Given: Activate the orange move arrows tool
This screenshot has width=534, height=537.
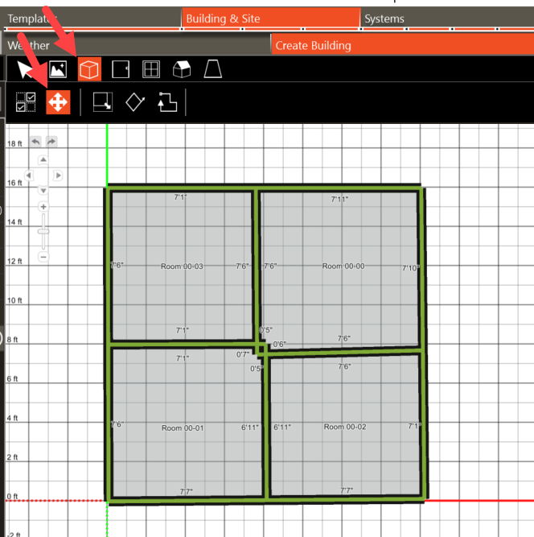Looking at the screenshot, I should pyautogui.click(x=58, y=102).
